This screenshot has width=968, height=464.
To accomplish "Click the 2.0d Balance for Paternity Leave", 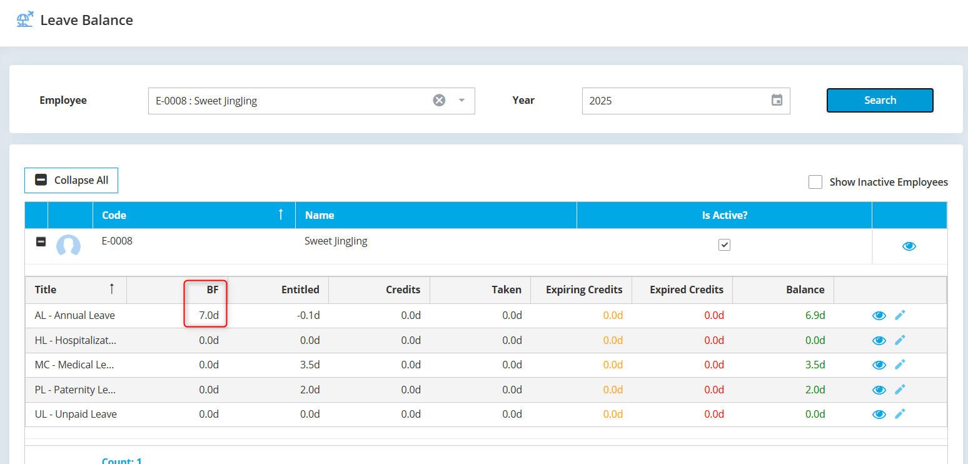I will coord(815,390).
